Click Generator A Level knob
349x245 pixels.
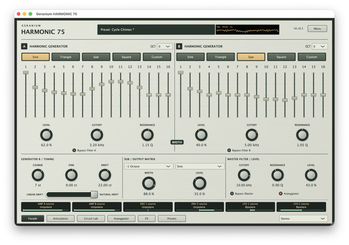pyautogui.click(x=46, y=135)
